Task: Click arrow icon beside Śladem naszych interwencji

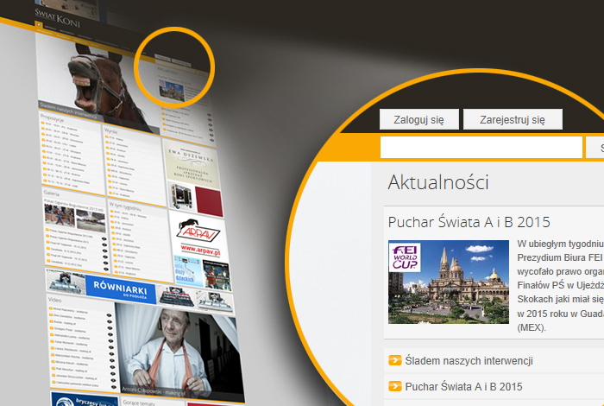Action: click(x=394, y=360)
